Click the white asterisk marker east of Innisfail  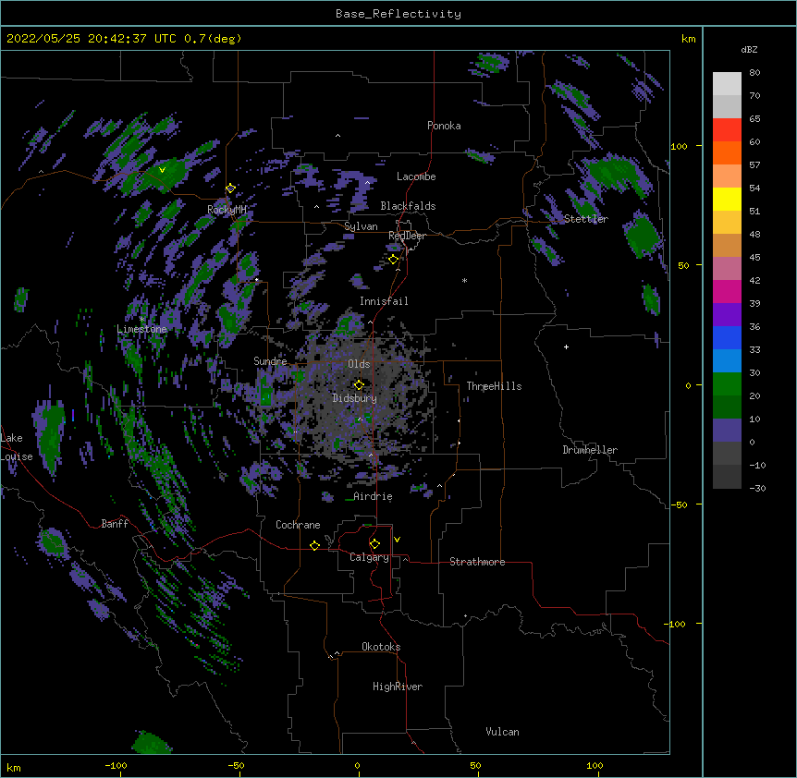coord(464,280)
